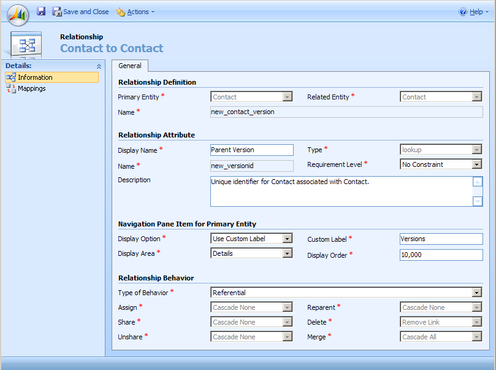Click the application logo in the top-left corner

tap(17, 14)
